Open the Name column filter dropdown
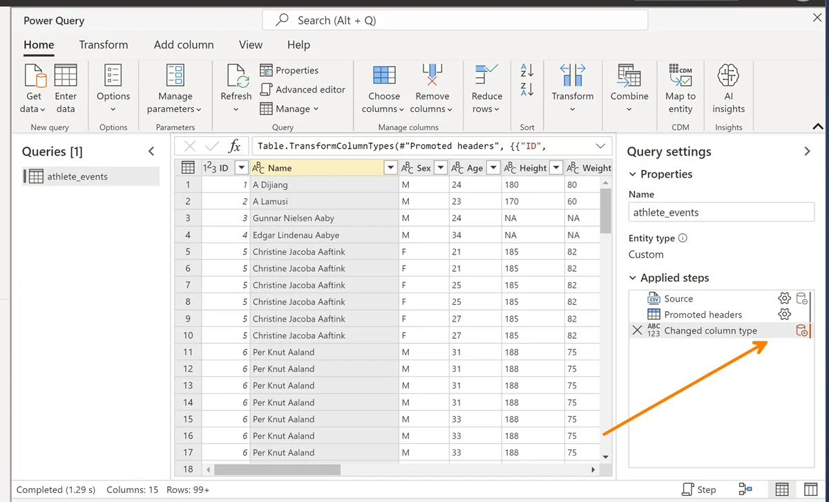 coord(390,167)
